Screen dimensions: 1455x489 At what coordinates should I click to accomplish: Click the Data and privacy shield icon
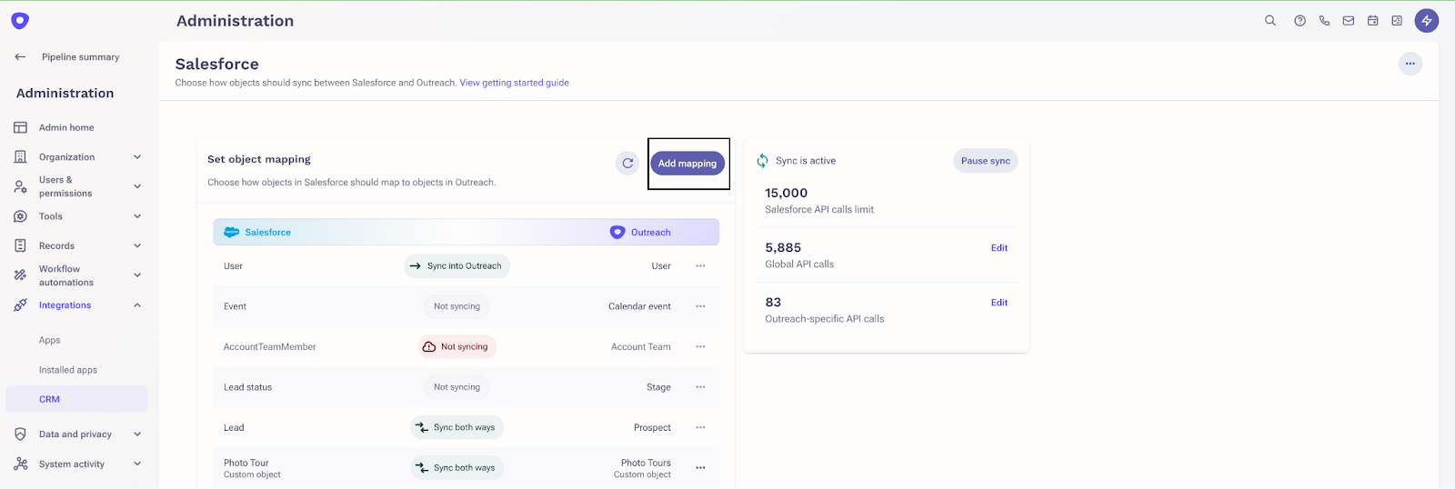tap(20, 434)
